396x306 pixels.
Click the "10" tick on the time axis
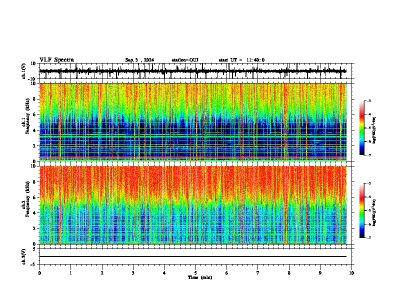click(351, 273)
